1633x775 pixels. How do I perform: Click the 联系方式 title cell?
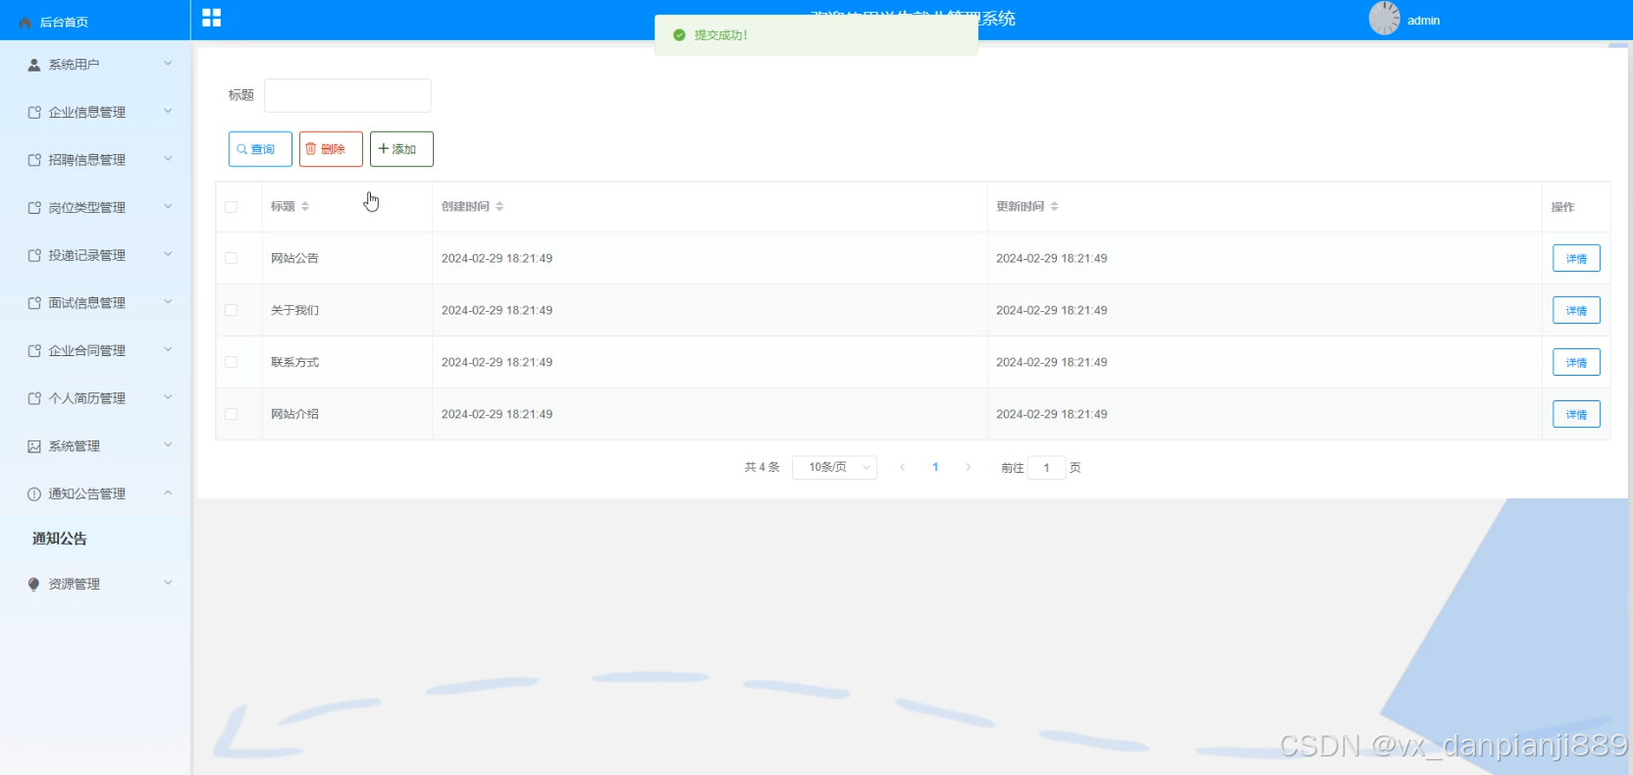294,362
